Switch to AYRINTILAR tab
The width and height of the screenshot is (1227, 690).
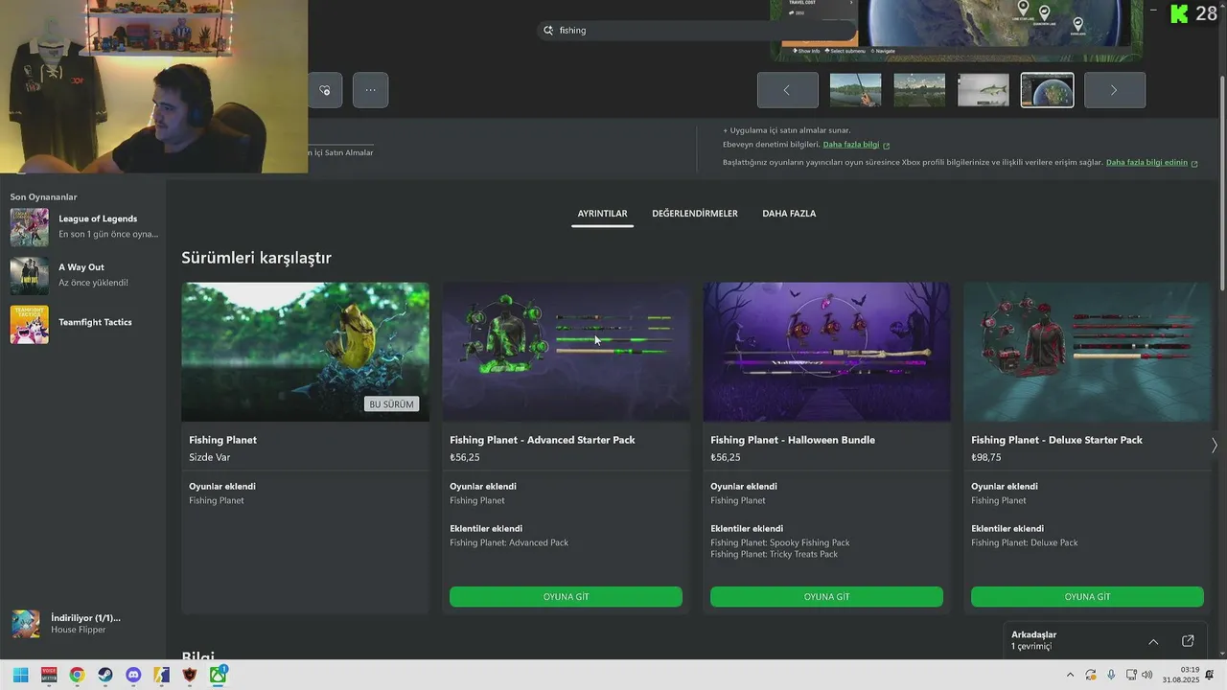[x=602, y=214]
